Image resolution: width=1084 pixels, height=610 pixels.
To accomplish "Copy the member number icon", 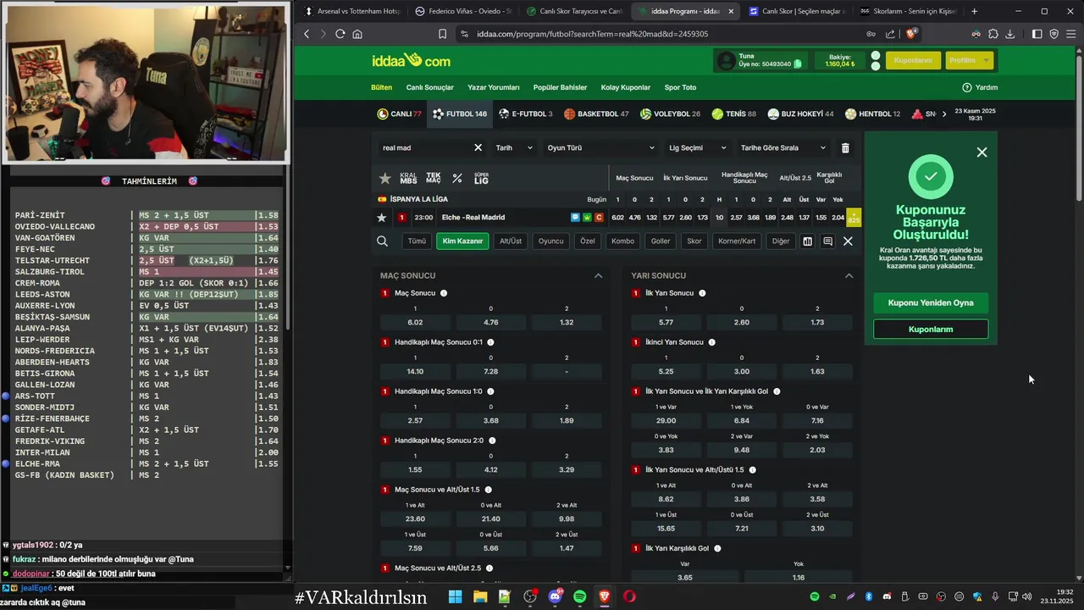I will [x=798, y=64].
